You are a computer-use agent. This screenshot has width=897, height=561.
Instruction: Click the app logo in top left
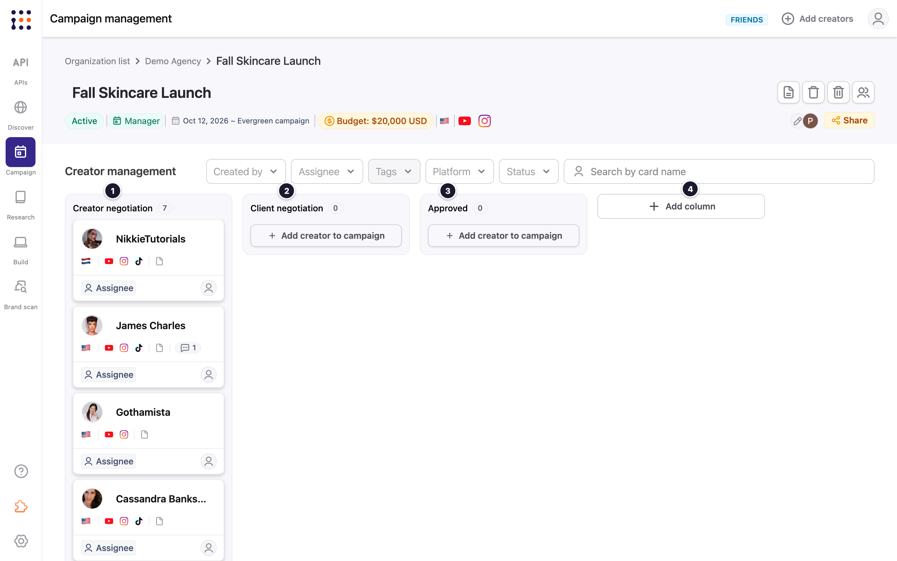[21, 20]
